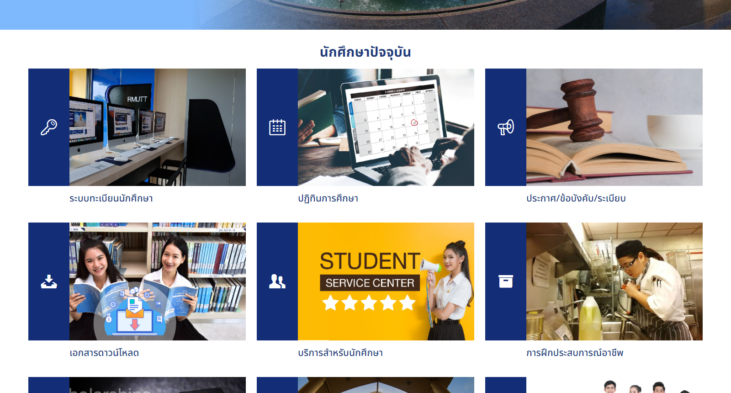Click the calendar icon for academic calendar
The height and width of the screenshot is (393, 731).
(277, 127)
